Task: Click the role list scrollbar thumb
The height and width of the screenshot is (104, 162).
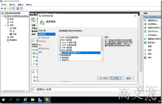Action: pos(102,45)
